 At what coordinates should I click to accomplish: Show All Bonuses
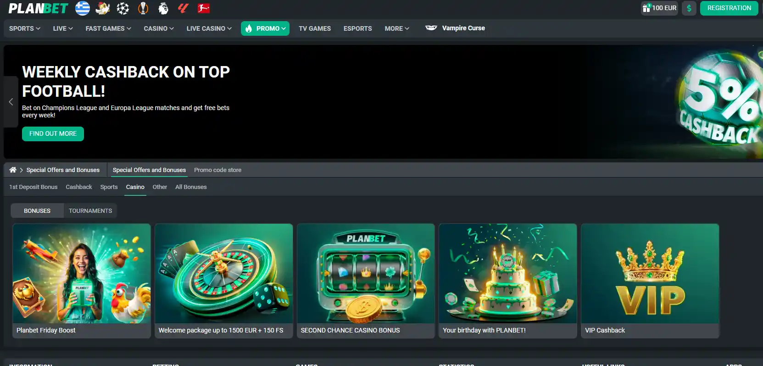pos(191,187)
